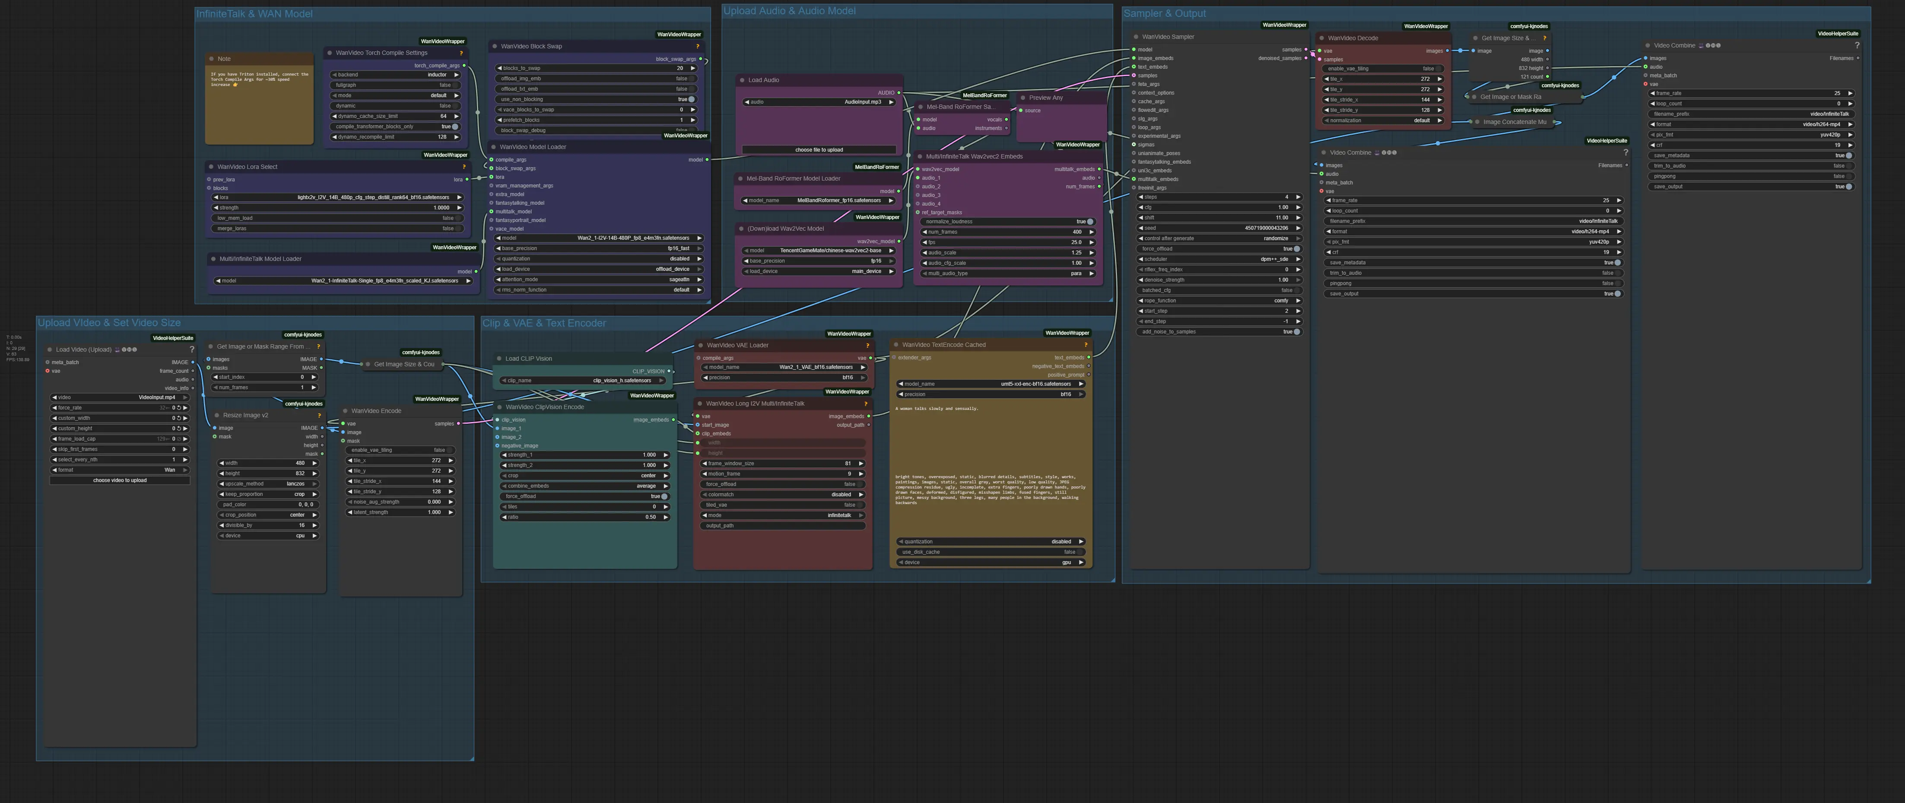Increase steps value arrow in WanVideo Sampler

click(1298, 197)
